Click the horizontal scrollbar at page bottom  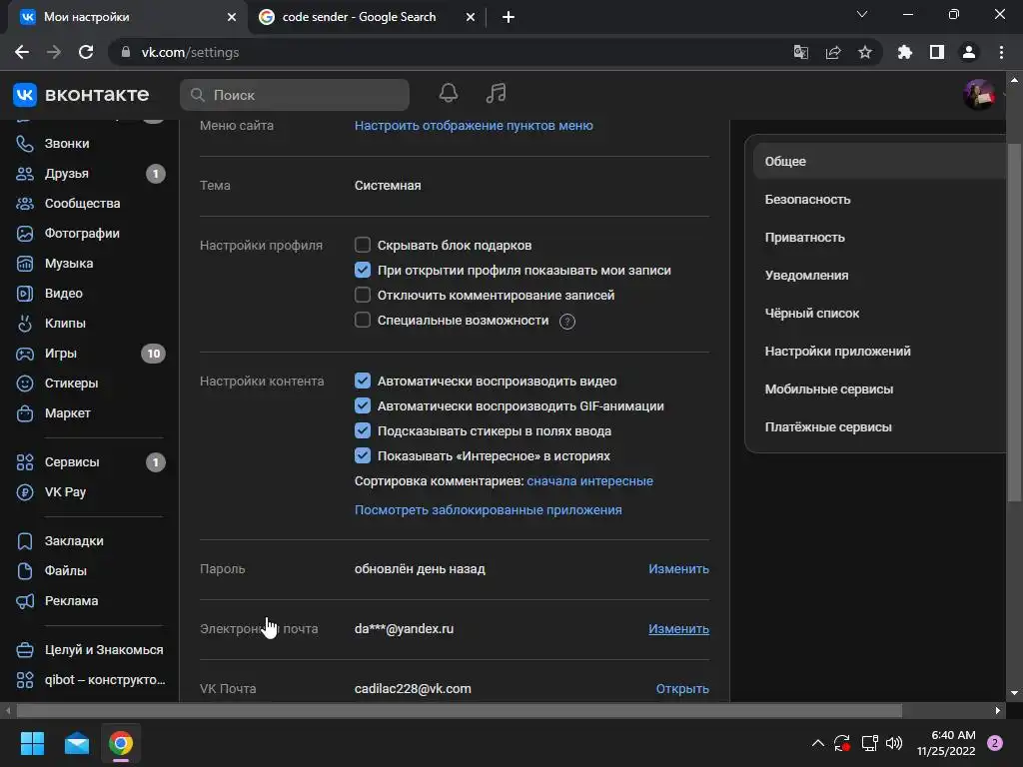click(x=460, y=710)
